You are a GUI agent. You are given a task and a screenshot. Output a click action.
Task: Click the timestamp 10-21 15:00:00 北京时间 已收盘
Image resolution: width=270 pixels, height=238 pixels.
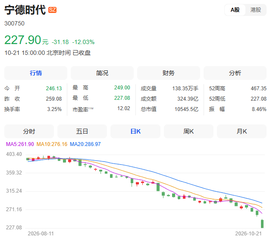click(47, 53)
